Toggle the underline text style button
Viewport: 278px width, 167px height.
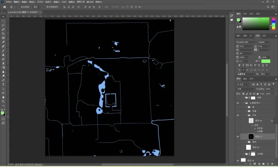pos(263,65)
